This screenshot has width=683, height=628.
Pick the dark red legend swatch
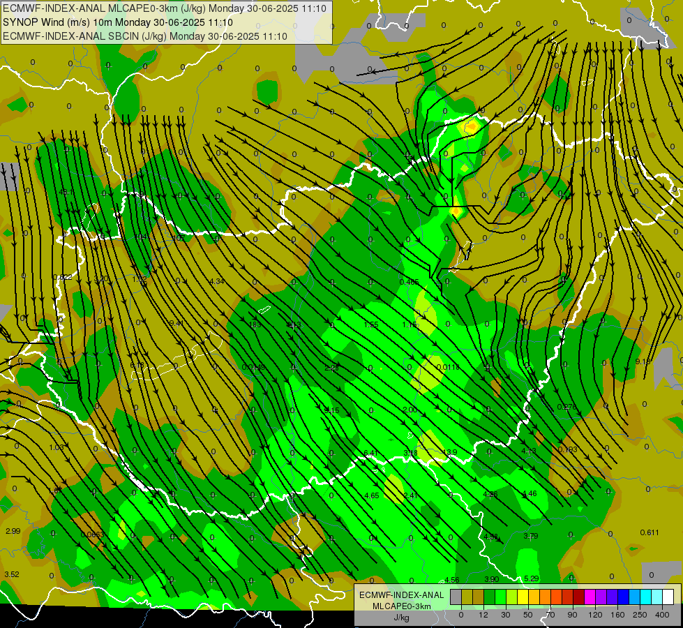coord(578,597)
